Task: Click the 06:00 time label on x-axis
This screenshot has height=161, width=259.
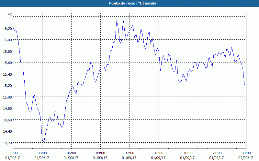Action: coord(71,153)
